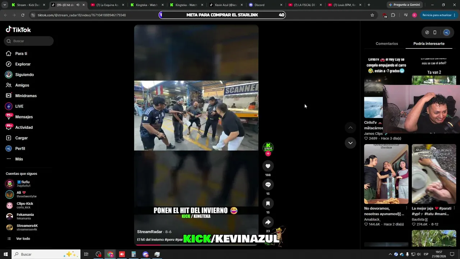Image resolution: width=460 pixels, height=259 pixels.
Task: Follow StreamRadar with the red plus badge
Action: [268, 154]
